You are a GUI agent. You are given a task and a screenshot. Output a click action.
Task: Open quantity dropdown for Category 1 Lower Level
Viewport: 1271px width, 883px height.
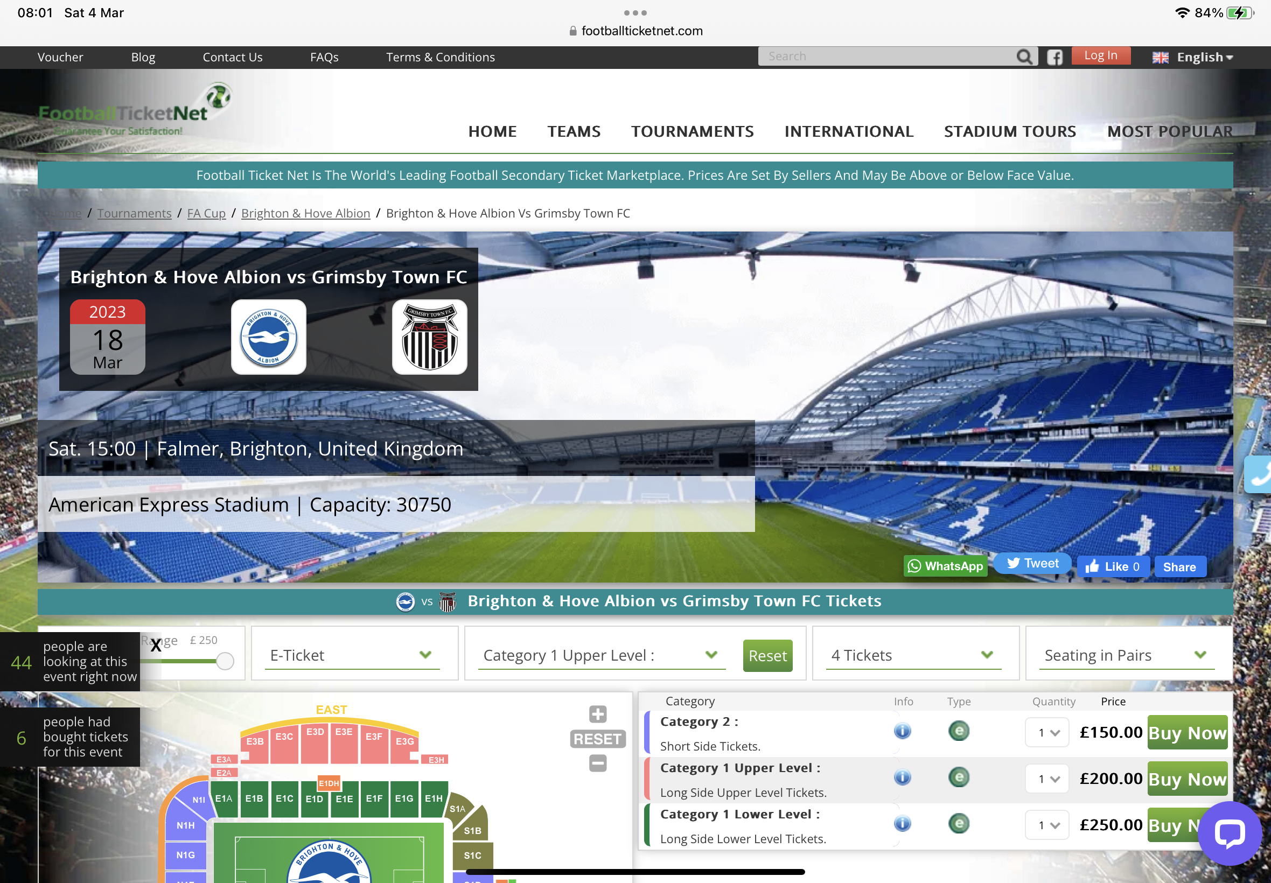[1046, 825]
